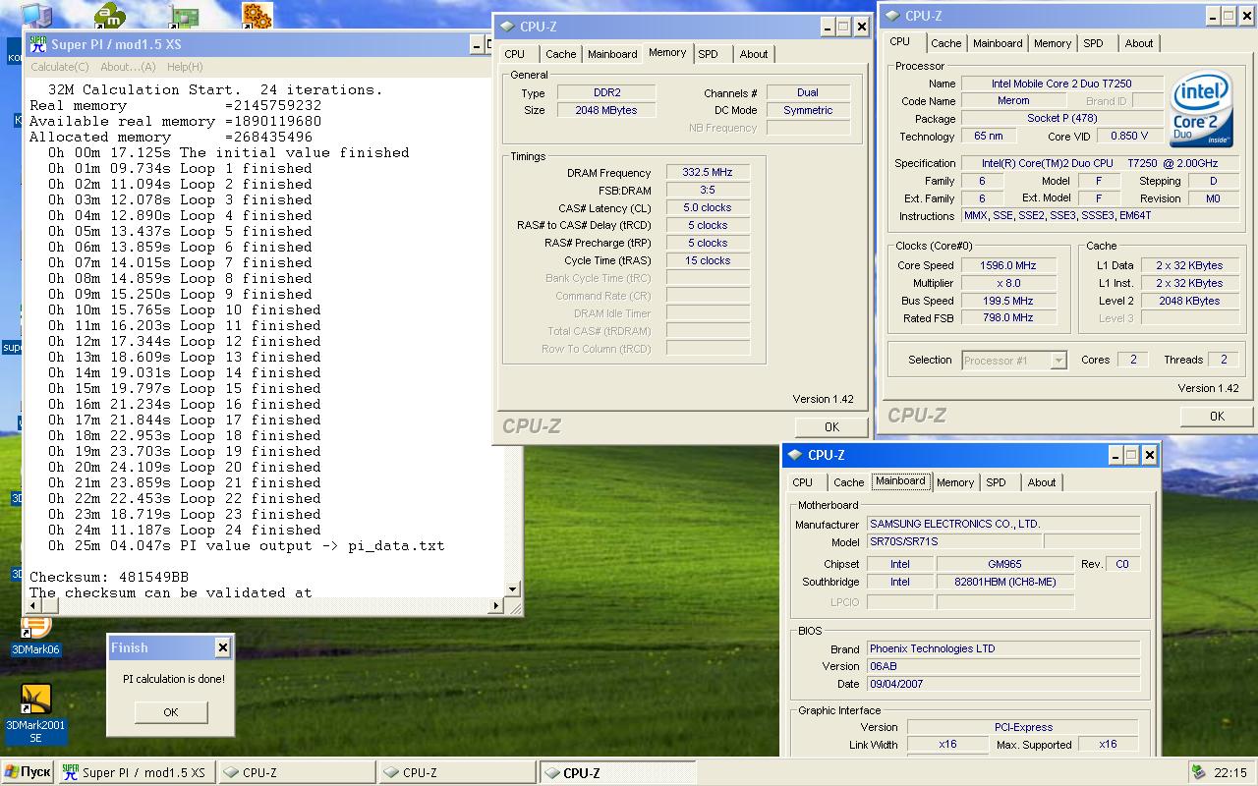Click Super PI horizontal scrollbar left arrow

coord(33,605)
